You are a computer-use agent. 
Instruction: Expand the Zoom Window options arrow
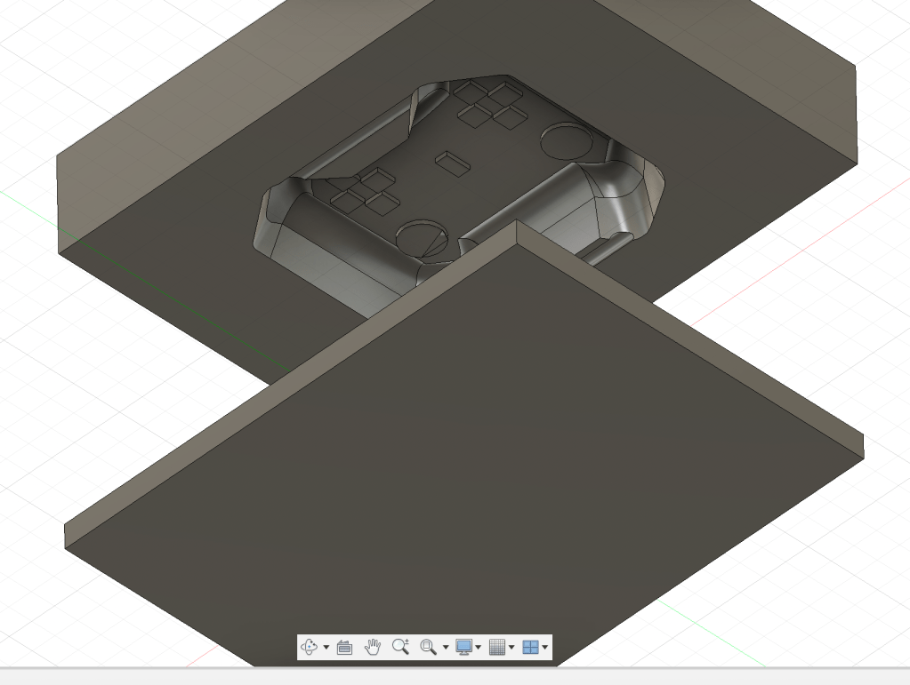(x=446, y=648)
